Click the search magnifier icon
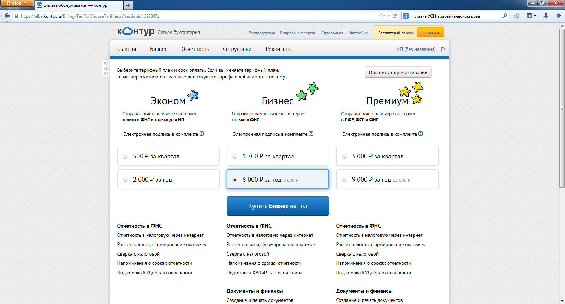The image size is (565, 304). (505, 16)
